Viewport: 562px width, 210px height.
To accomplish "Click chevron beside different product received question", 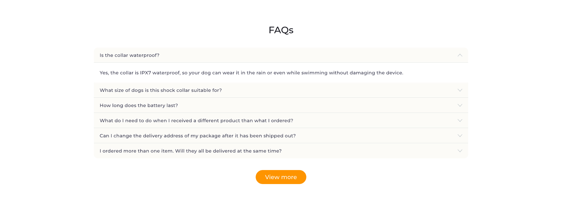I will click(x=460, y=120).
